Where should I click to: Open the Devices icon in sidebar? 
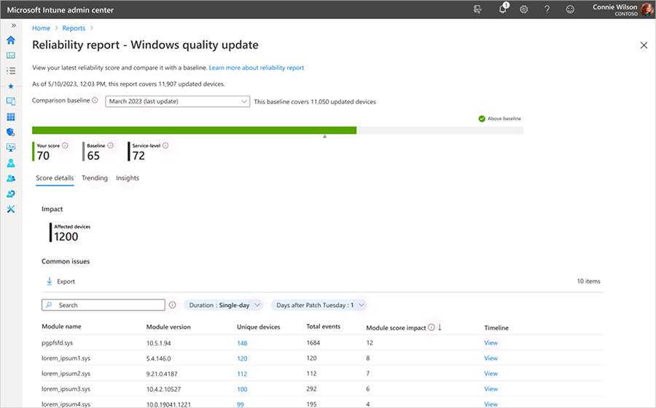coord(11,102)
